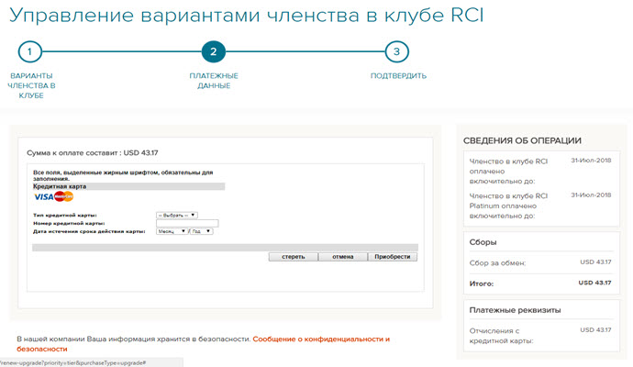Open the expiry year dropdown
633x367 pixels.
pos(202,231)
